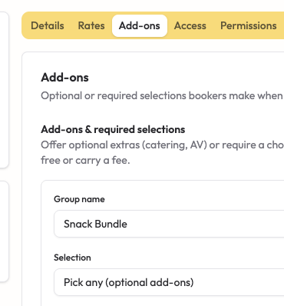Click the Group name label
This screenshot has height=306, width=284.
coord(79,199)
